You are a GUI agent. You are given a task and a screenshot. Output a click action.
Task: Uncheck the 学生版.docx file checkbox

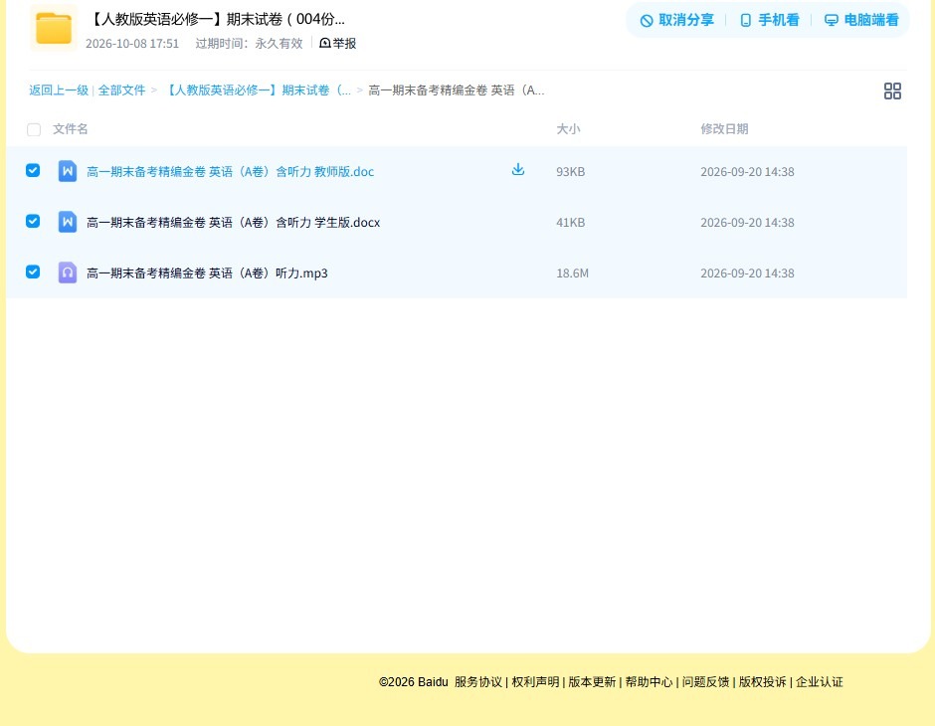click(33, 221)
